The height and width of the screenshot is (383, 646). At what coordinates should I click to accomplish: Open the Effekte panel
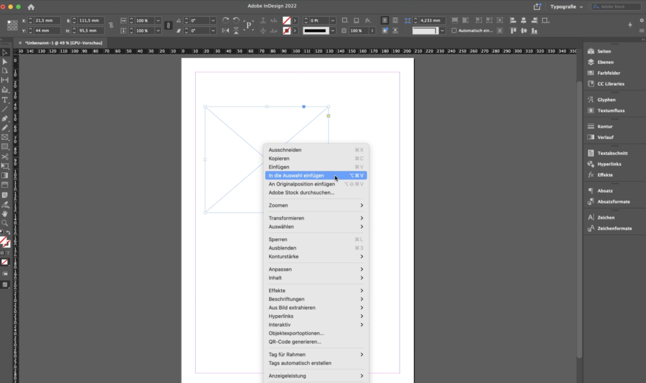pyautogui.click(x=605, y=175)
